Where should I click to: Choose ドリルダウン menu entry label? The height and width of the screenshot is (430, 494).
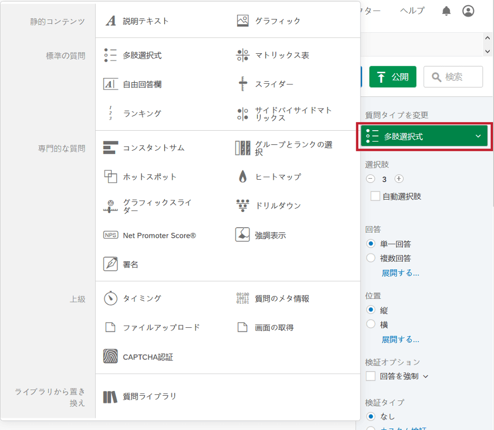278,206
